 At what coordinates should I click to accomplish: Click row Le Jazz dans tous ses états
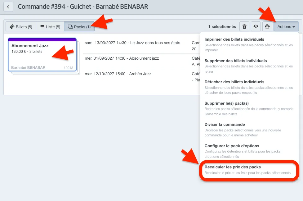coord(141,46)
